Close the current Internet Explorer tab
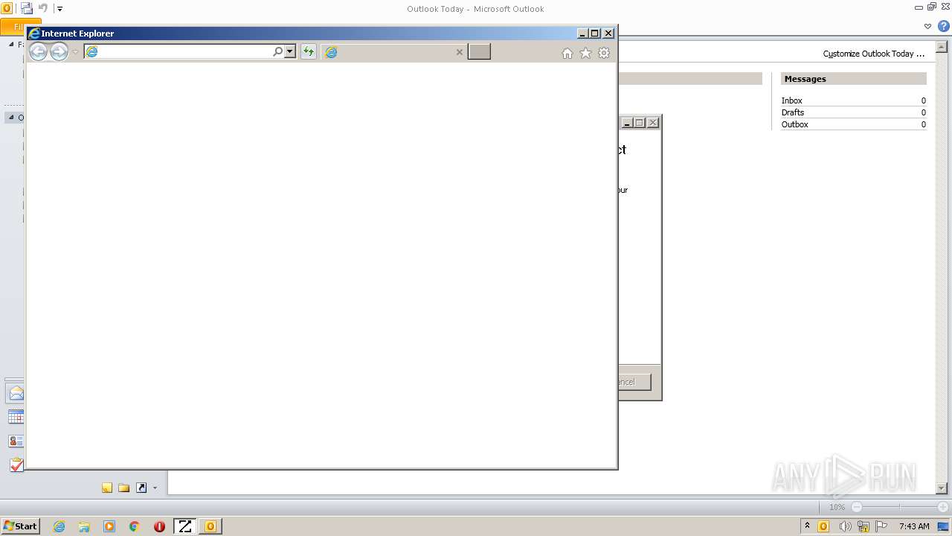 459,52
